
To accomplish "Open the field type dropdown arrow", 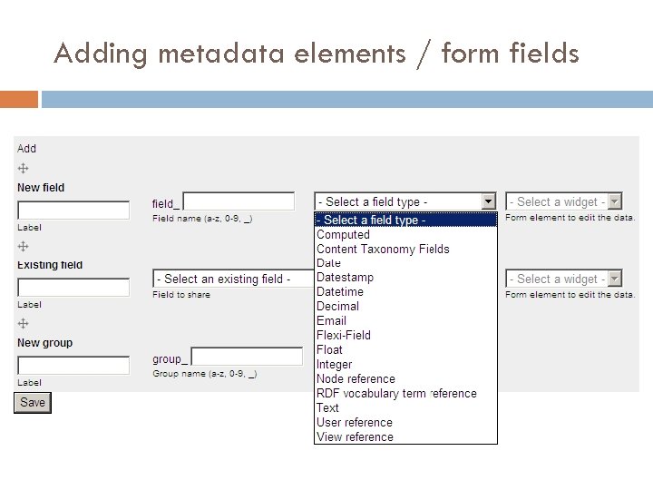I will pyautogui.click(x=489, y=201).
